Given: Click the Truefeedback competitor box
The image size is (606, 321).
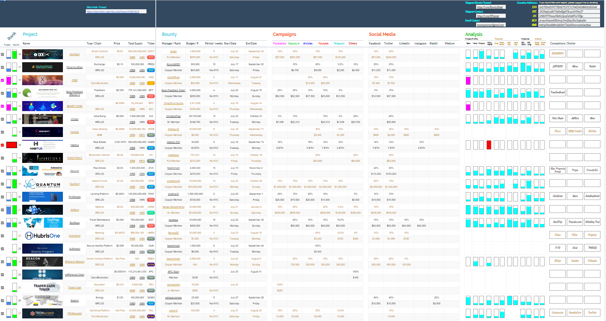Looking at the screenshot, I should point(558,93).
